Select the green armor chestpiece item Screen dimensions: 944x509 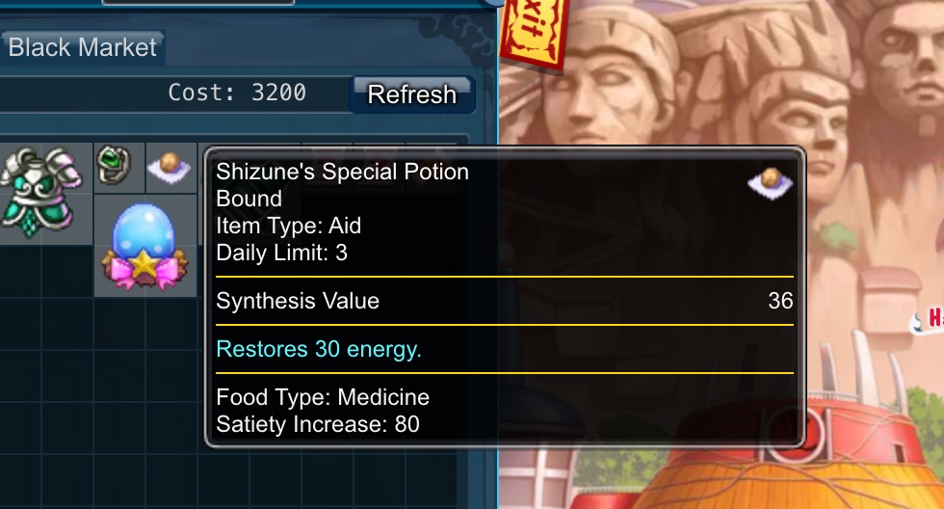pyautogui.click(x=40, y=193)
